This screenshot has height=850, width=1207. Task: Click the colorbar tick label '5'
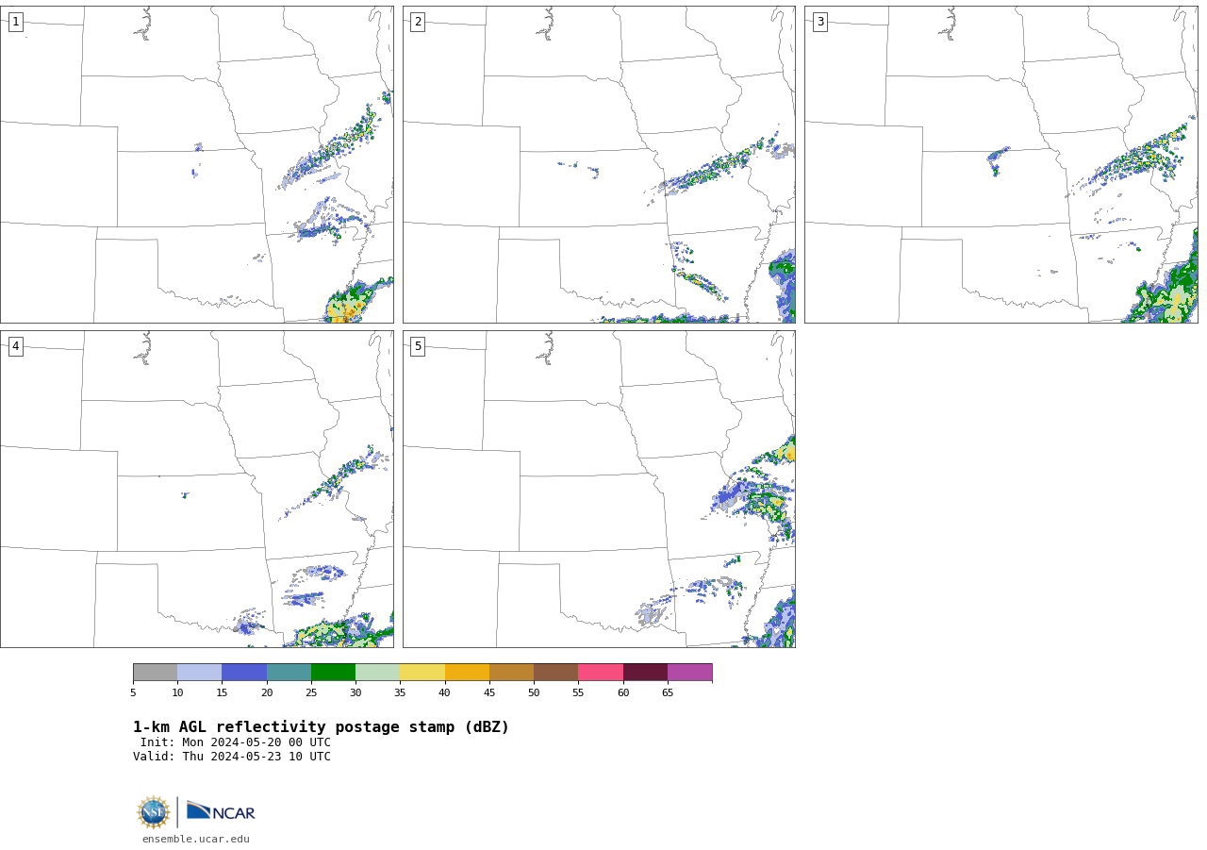(x=133, y=693)
